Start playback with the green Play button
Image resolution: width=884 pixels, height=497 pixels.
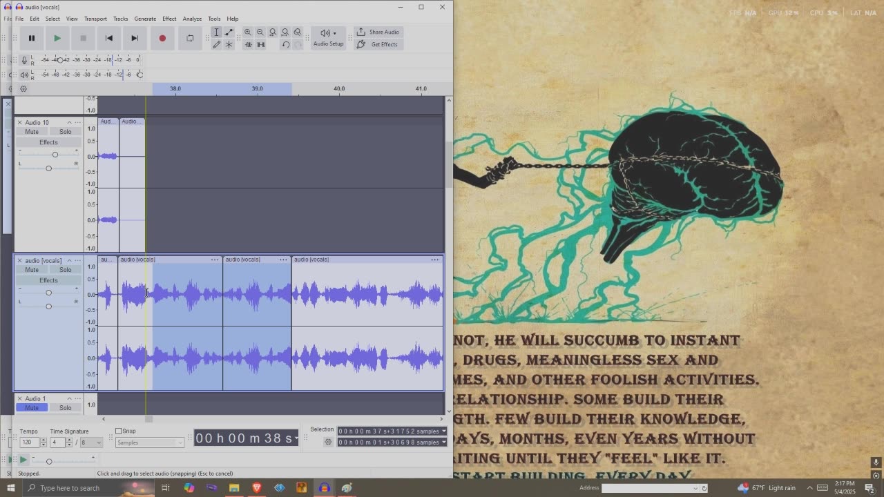point(57,39)
